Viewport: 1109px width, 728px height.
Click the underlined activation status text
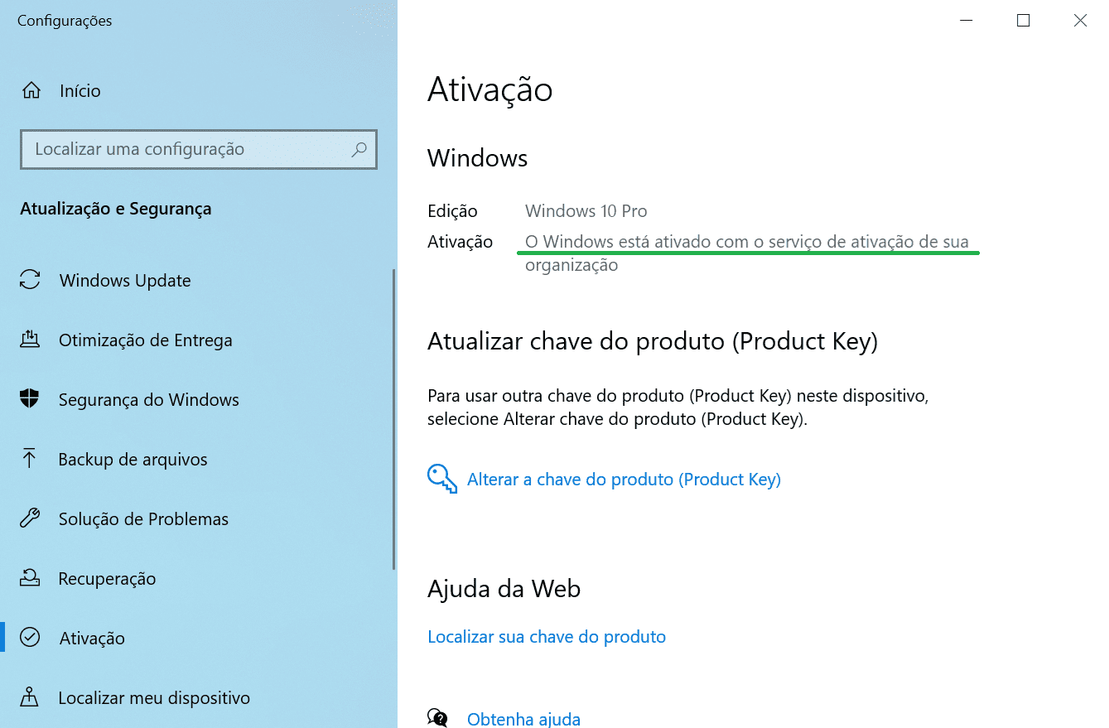pos(745,241)
